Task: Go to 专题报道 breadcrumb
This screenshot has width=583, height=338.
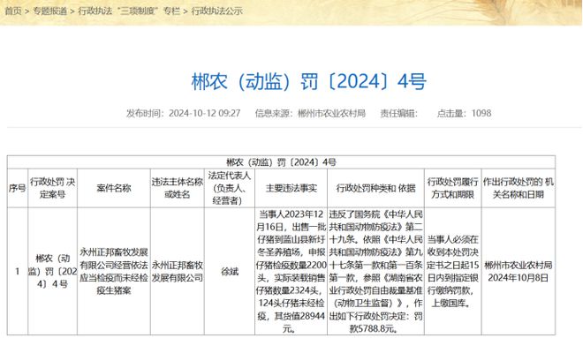Action: click(x=50, y=11)
